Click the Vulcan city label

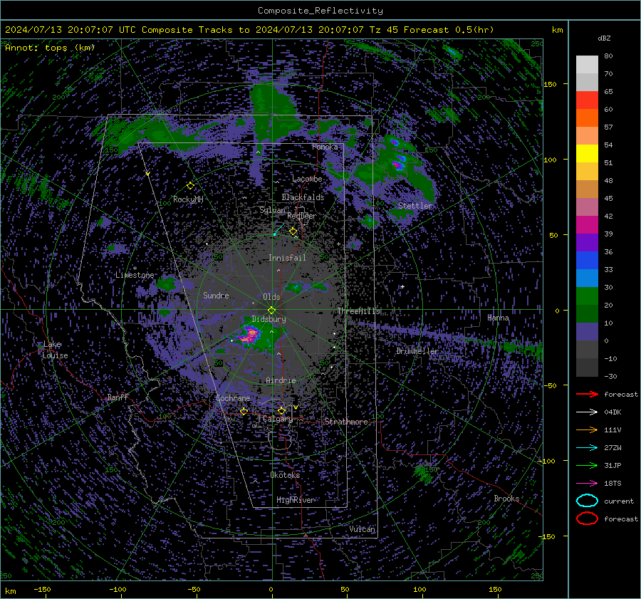[x=362, y=529]
